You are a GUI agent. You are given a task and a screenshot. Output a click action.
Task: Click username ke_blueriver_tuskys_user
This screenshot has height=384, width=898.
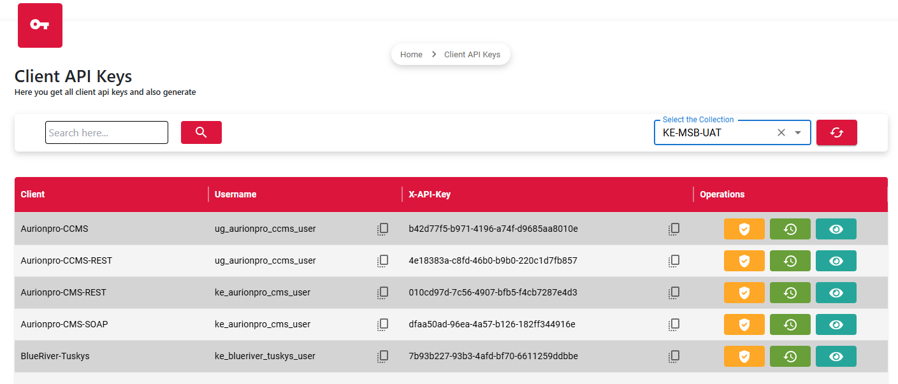265,356
